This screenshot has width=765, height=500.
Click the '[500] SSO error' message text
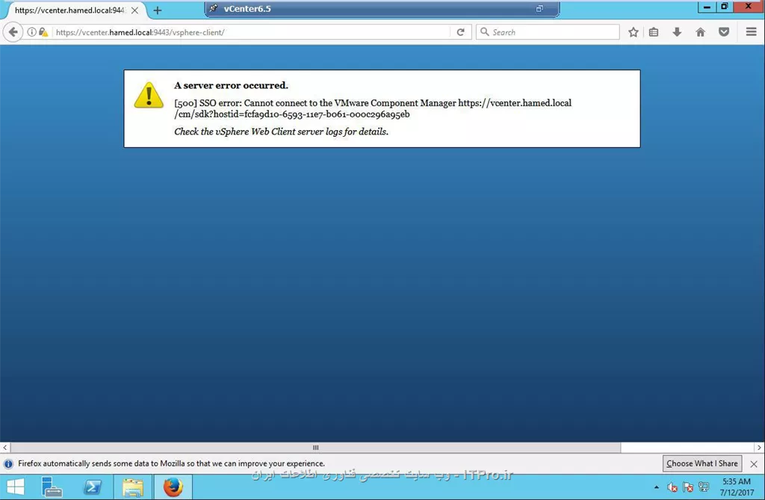[x=373, y=108]
